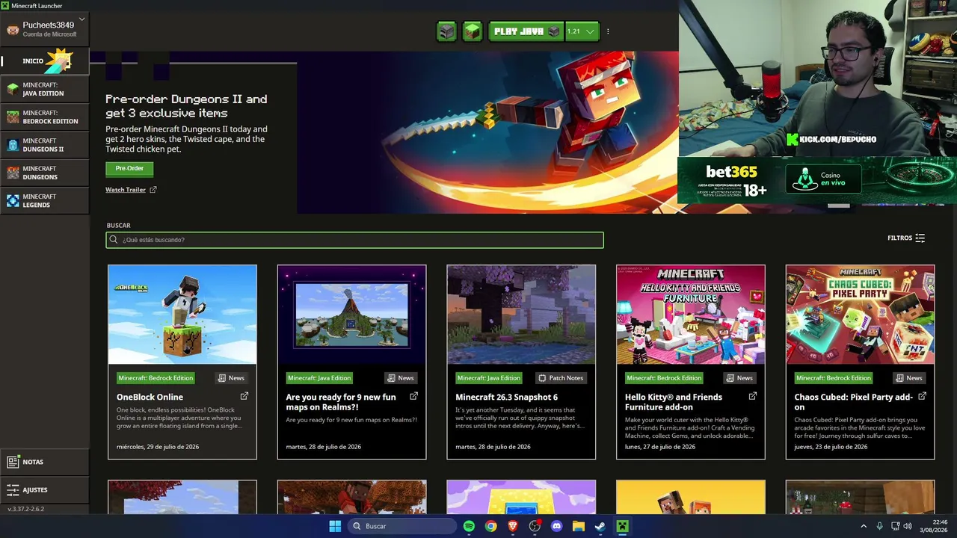957x538 pixels.
Task: Click the Bedrock Edition tag on OneBlock Online card
Action: [x=156, y=378]
